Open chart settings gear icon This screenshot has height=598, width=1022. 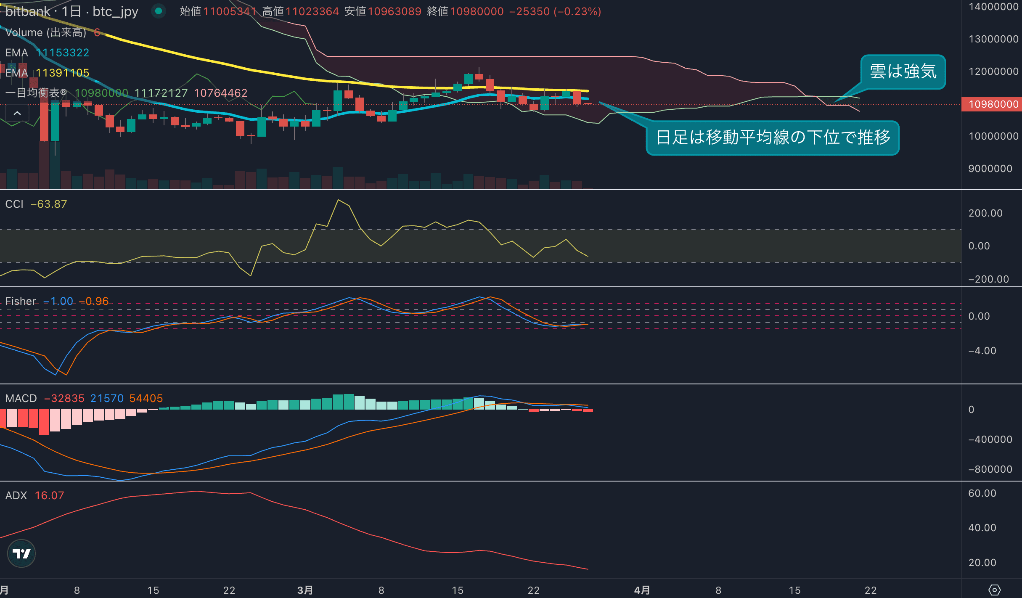[994, 590]
